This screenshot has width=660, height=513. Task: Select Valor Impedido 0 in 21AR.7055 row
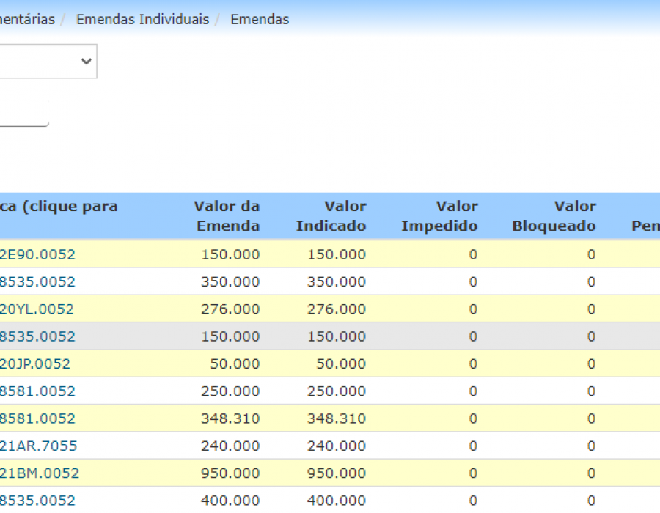[x=473, y=446]
